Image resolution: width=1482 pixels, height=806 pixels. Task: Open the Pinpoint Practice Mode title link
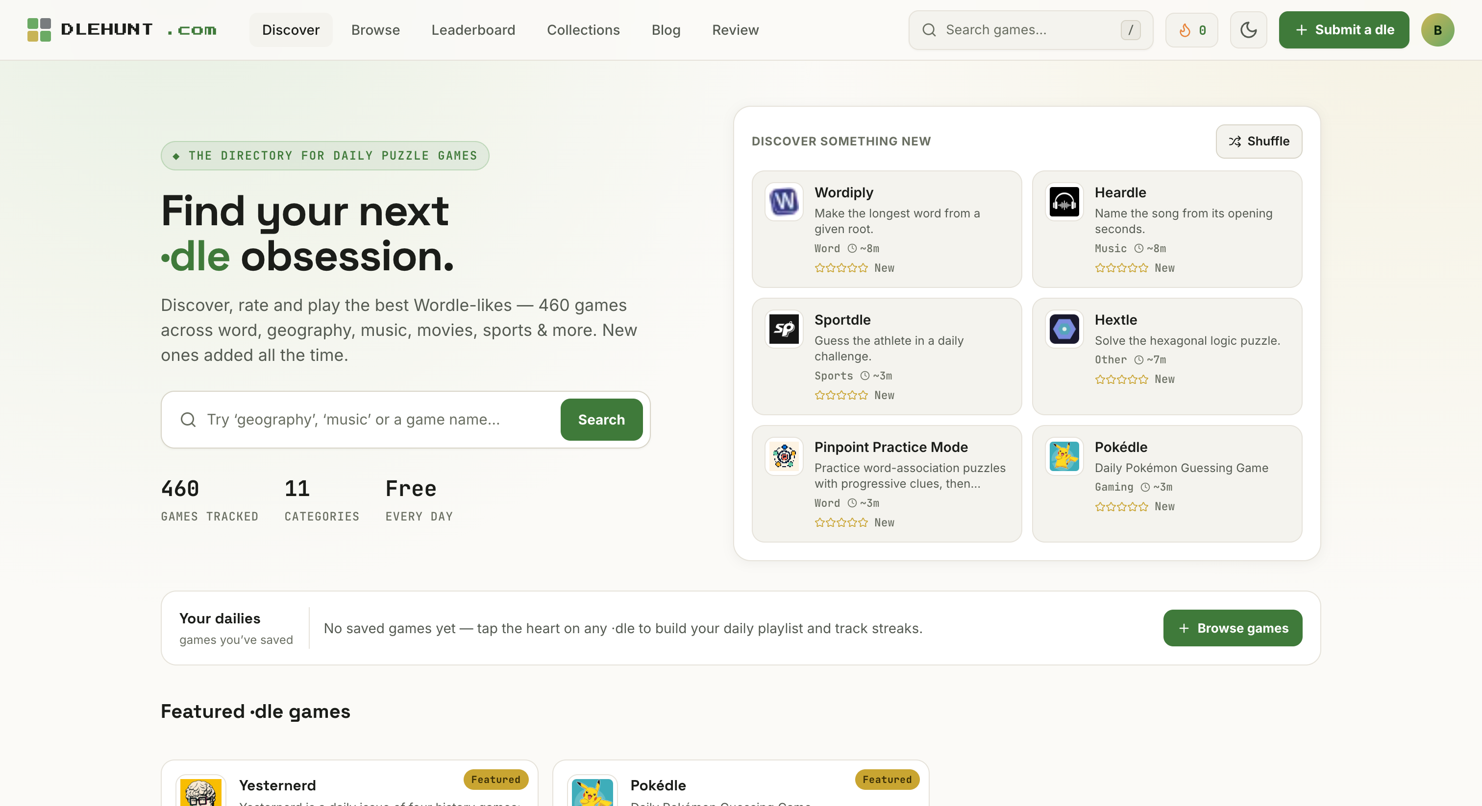[890, 447]
